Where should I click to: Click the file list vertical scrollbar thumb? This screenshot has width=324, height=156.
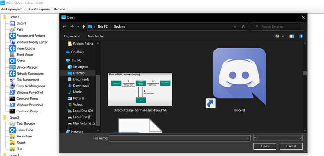tap(305, 73)
